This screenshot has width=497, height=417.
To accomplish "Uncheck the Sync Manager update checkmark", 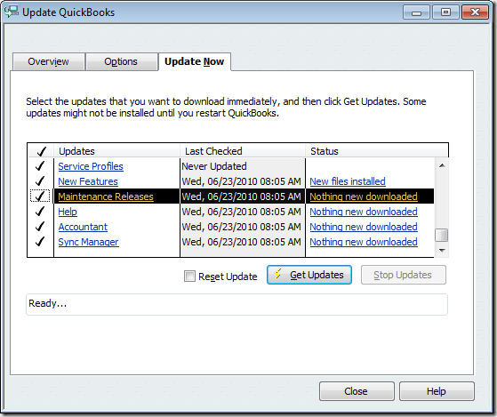I will click(x=40, y=242).
